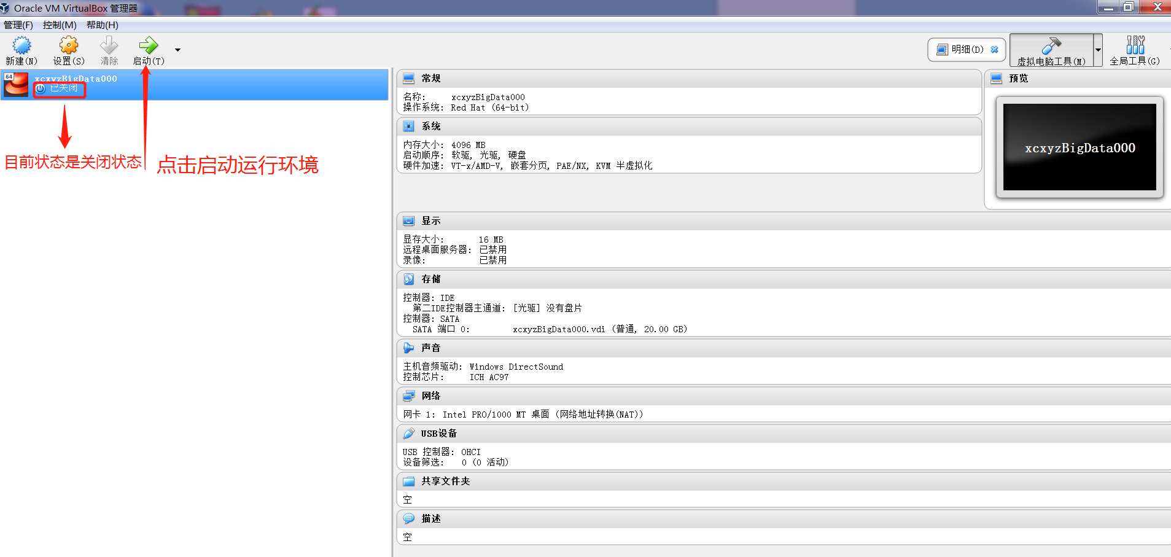
Task: Click the 预览 preview header icon
Action: tap(997, 79)
